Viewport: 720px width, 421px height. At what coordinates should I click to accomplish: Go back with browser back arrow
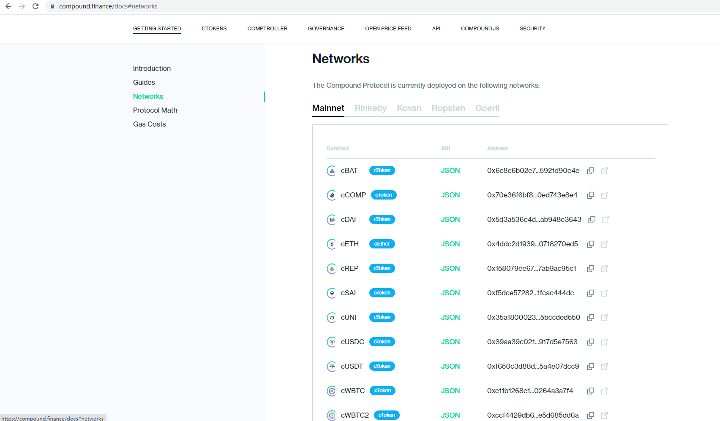[8, 6]
